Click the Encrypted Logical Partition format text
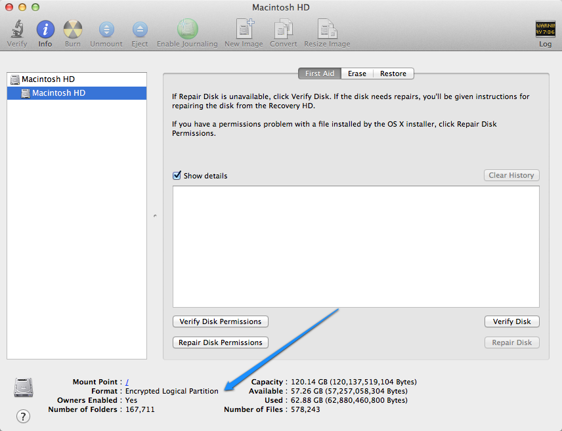562x431 pixels. click(171, 391)
